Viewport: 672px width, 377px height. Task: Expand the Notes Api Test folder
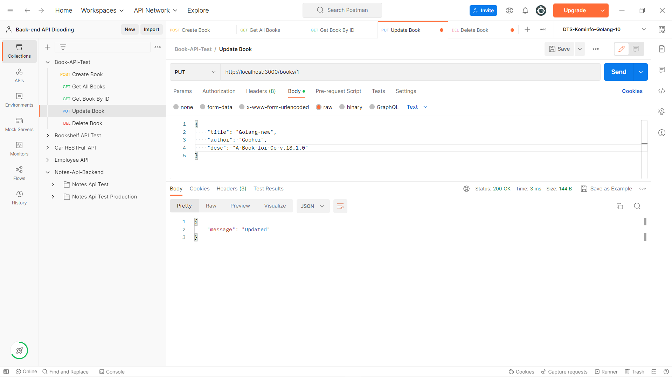point(53,184)
